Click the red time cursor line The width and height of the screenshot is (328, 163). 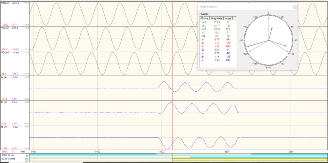click(x=173, y=75)
